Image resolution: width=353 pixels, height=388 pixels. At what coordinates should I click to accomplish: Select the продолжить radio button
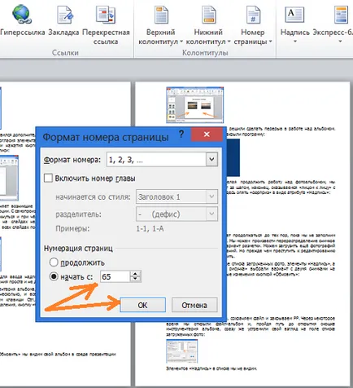click(x=54, y=262)
